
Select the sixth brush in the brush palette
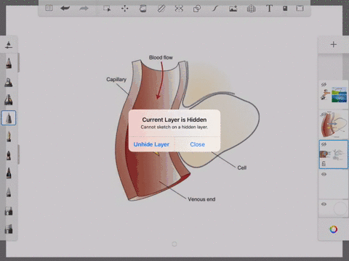coord(9,155)
